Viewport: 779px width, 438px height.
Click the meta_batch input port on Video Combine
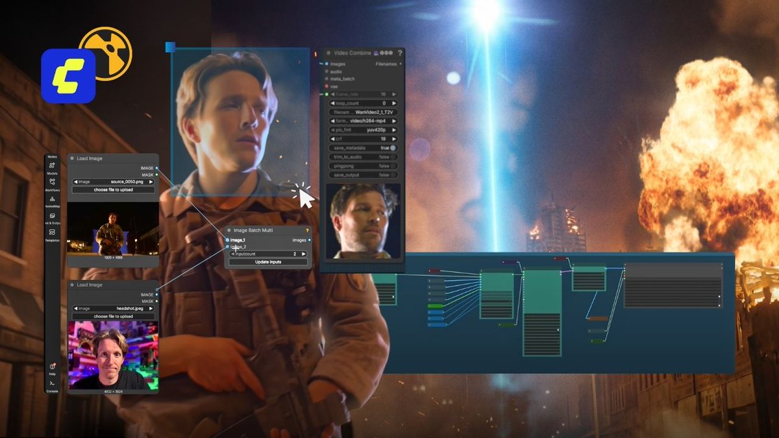click(327, 79)
